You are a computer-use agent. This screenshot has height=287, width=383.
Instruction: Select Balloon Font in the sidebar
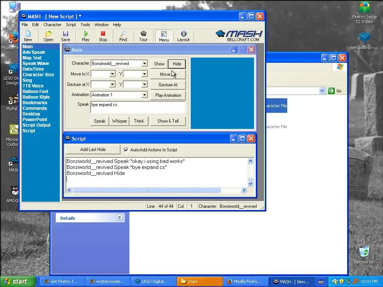36,92
